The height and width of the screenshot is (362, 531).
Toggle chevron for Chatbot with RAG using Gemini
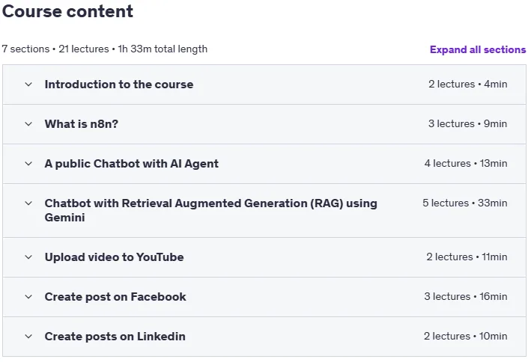click(x=28, y=203)
